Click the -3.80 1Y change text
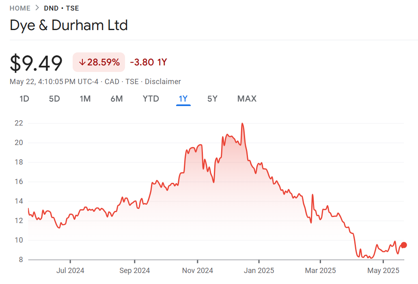This screenshot has height=284, width=418. tap(149, 62)
